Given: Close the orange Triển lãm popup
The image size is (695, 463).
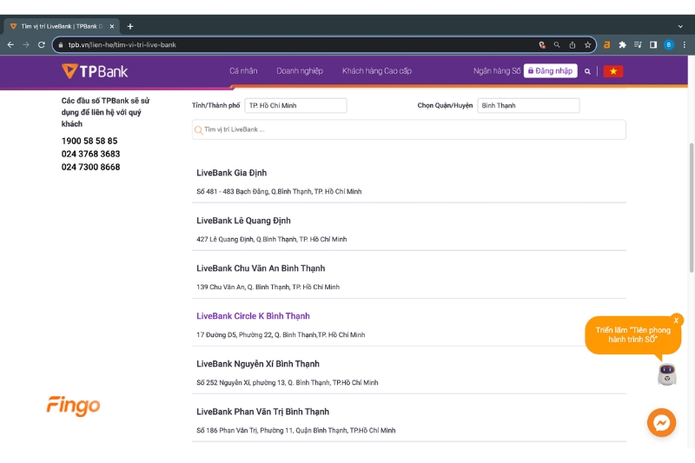Looking at the screenshot, I should click(x=676, y=321).
